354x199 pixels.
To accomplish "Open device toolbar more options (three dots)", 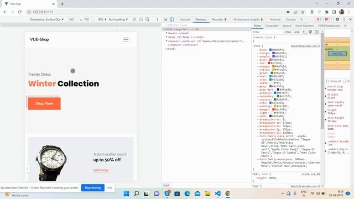I will pyautogui.click(x=157, y=20).
